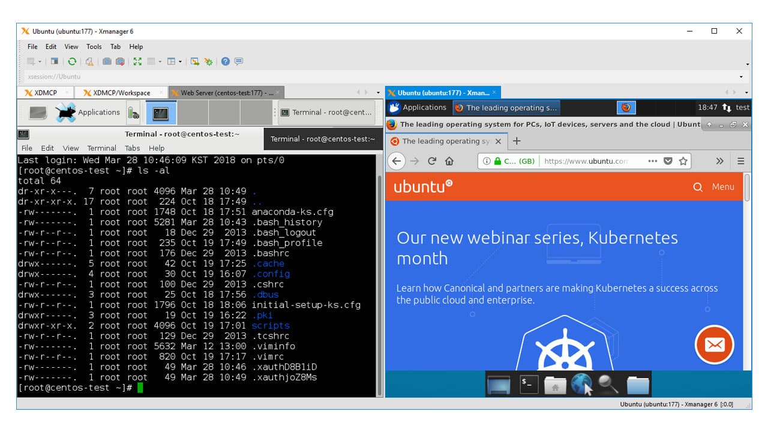
Task: Refresh the Xmanager session connection
Action: click(x=72, y=61)
